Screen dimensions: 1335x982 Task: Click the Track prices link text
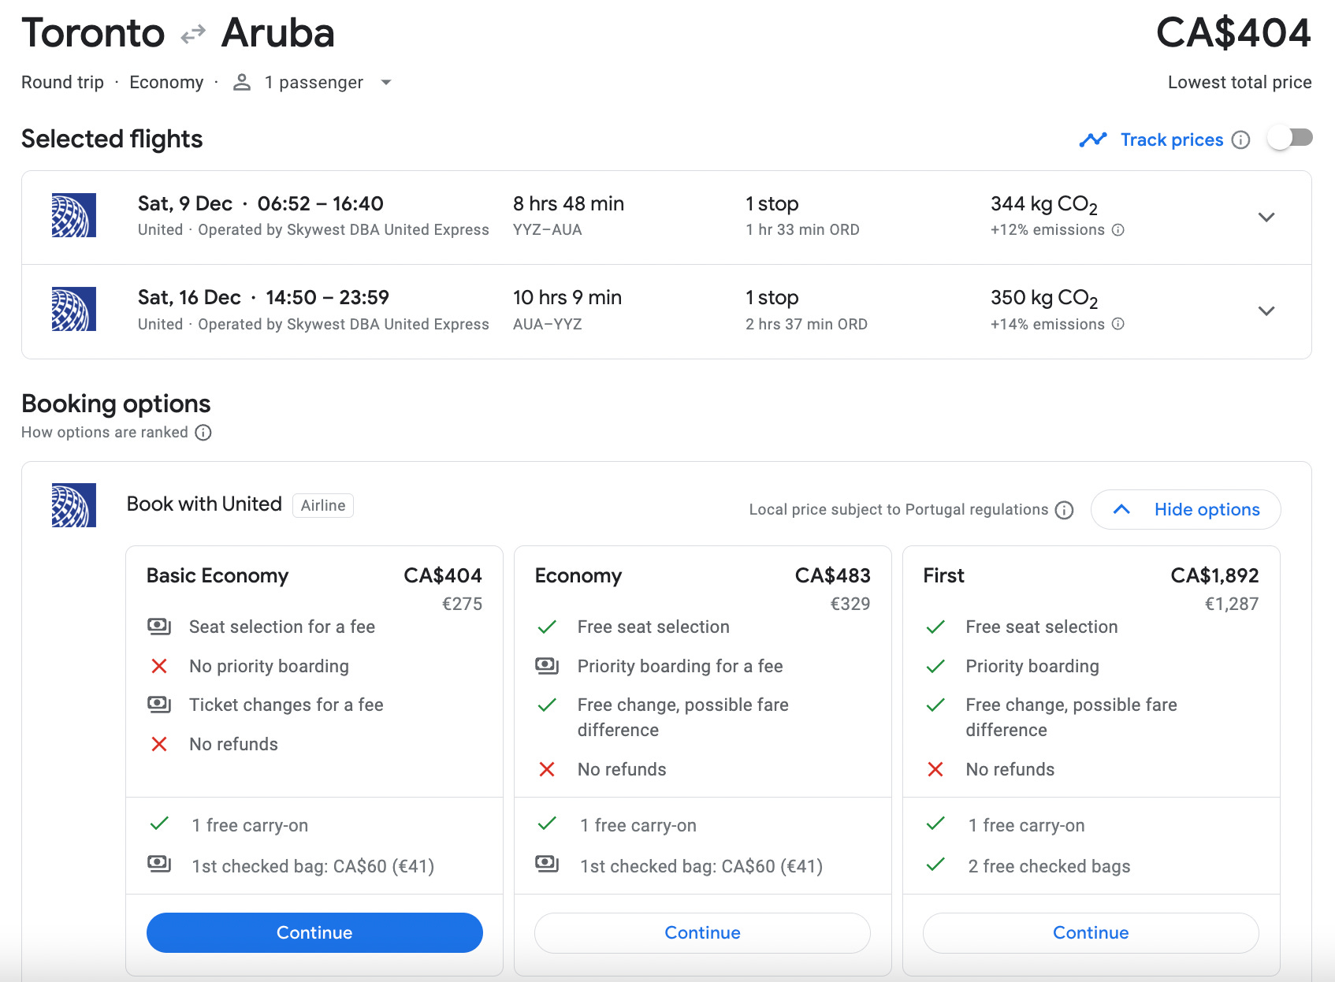click(x=1172, y=139)
